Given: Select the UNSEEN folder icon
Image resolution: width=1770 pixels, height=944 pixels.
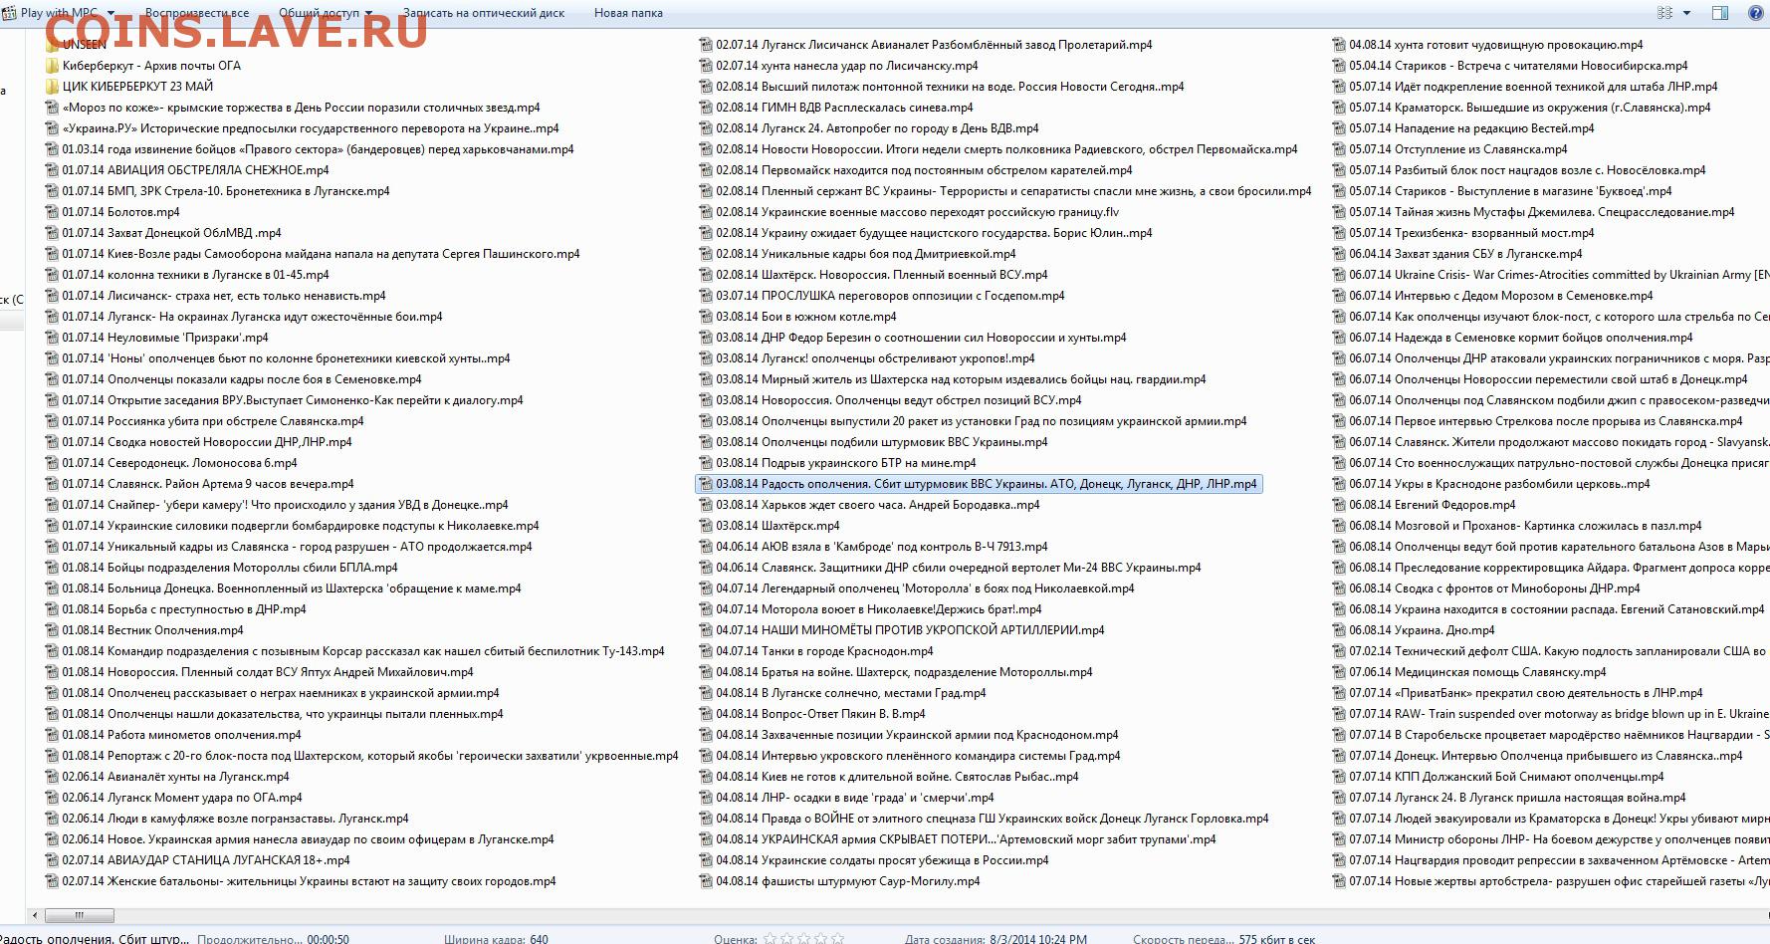Looking at the screenshot, I should pyautogui.click(x=52, y=45).
